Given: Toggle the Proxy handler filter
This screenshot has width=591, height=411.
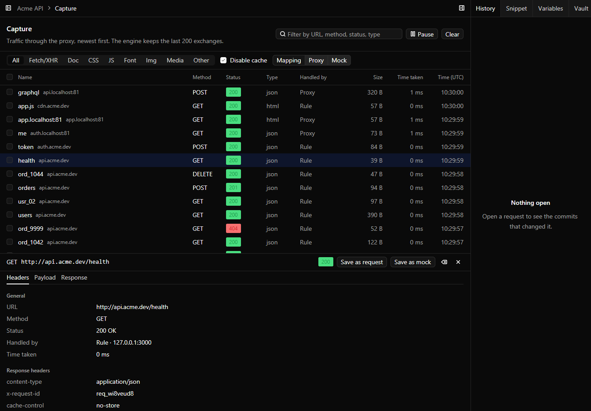Looking at the screenshot, I should [316, 60].
